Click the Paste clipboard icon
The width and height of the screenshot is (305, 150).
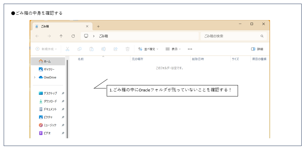[92, 49]
